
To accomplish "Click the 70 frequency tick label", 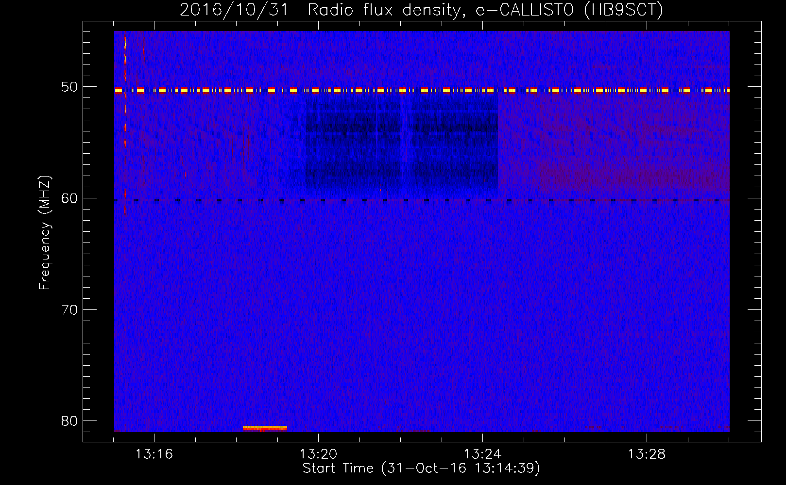I will pyautogui.click(x=69, y=310).
